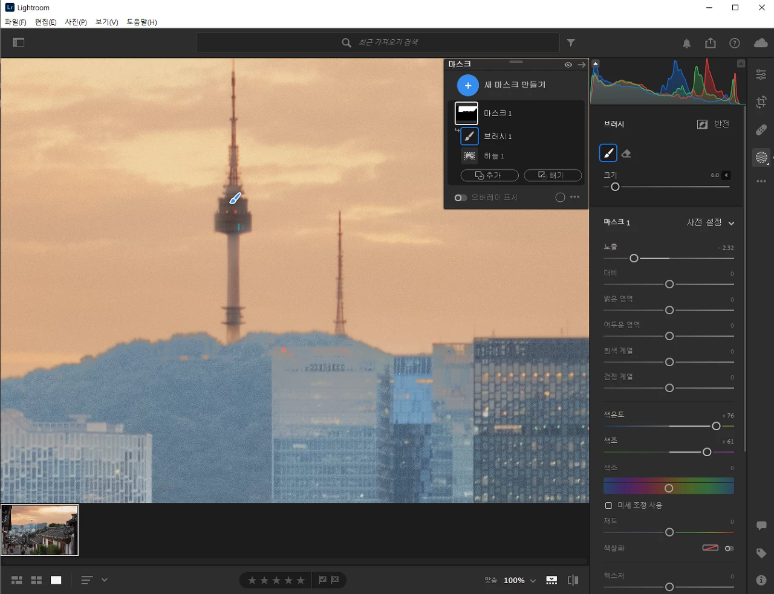
Task: Open the Healing brush tool
Action: (x=761, y=130)
